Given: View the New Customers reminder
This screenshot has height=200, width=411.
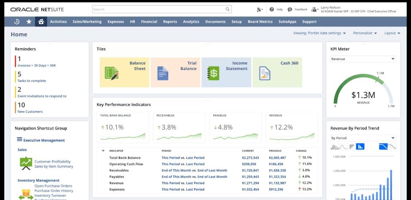Looking at the screenshot, I should click(x=29, y=112).
